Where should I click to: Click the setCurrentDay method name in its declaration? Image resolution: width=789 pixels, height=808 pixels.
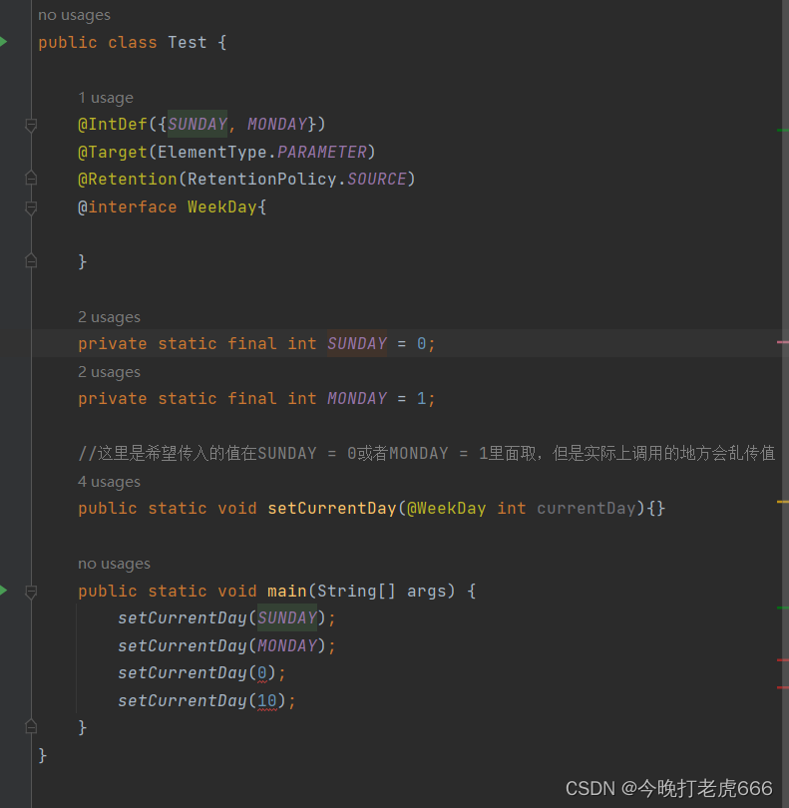332,508
